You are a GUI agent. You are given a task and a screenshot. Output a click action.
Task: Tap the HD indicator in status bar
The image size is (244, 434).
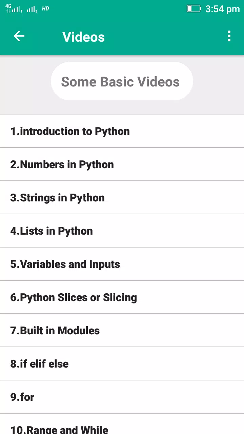point(45,8)
